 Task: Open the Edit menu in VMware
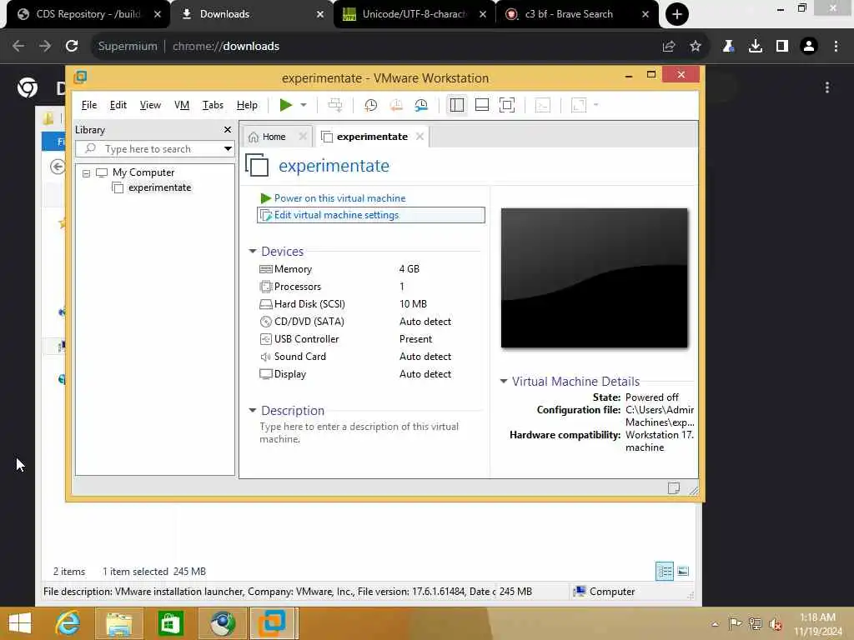(x=118, y=105)
